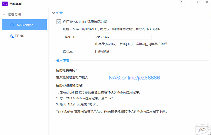The width and height of the screenshot is (211, 135).
Task: Click the 使用方法 section header text
Action: click(x=62, y=60)
